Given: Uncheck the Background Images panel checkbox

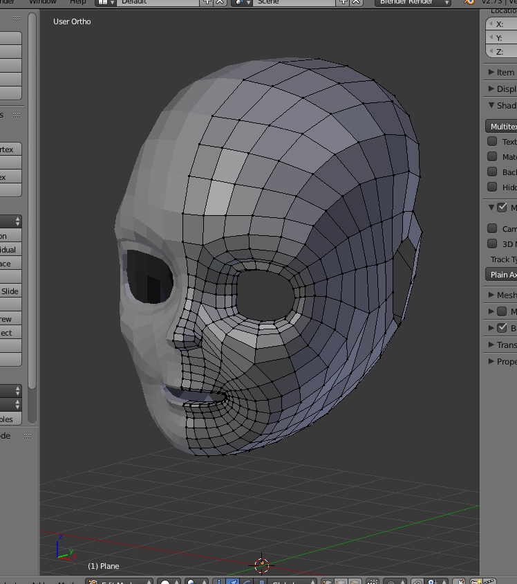Looking at the screenshot, I should coord(502,328).
